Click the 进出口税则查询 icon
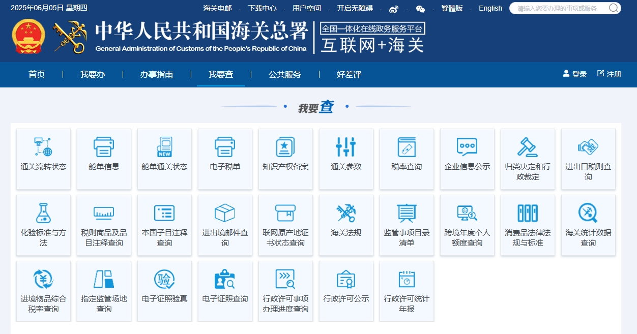637x334 pixels. (588, 146)
